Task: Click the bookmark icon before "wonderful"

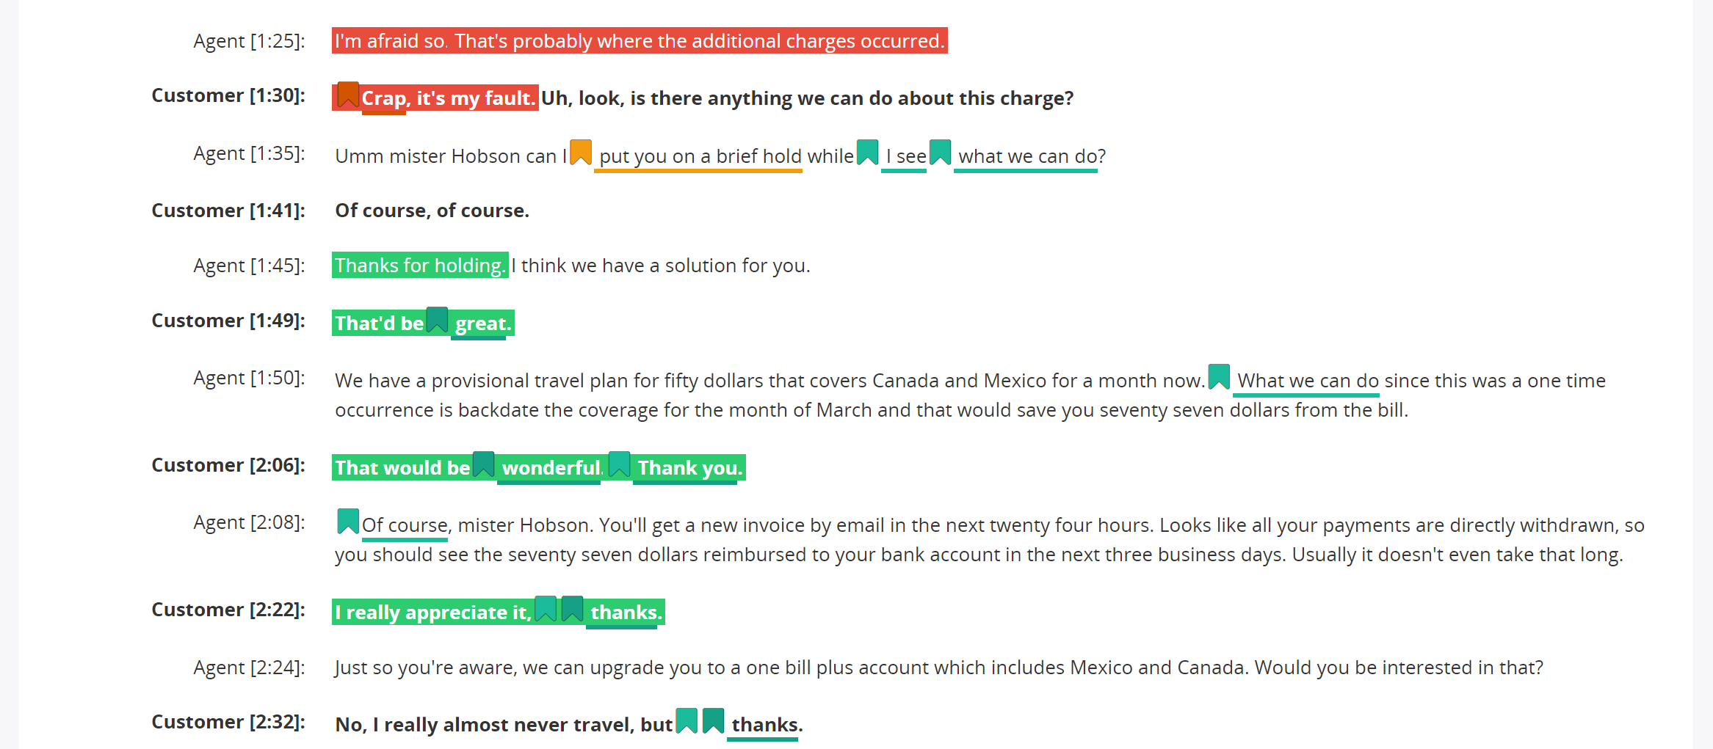Action: (x=484, y=464)
